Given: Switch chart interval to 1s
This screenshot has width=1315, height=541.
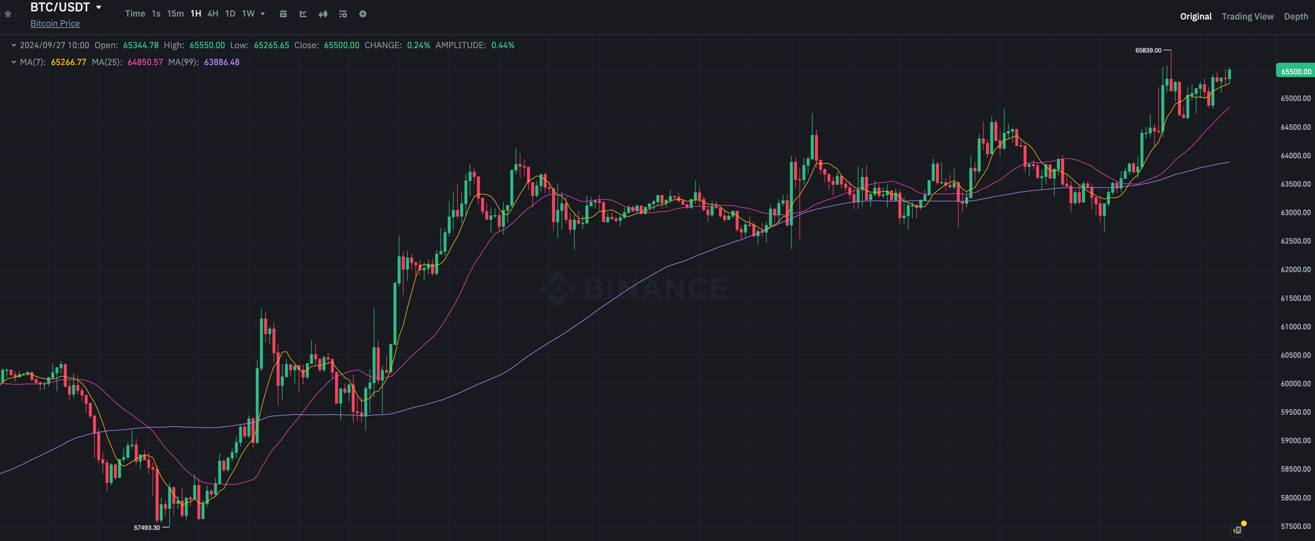Looking at the screenshot, I should (156, 14).
